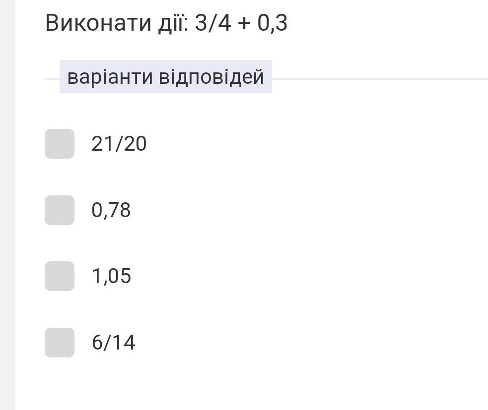Choose the 0,78 answer label
Viewport: 488px width, 410px height.
[x=111, y=210]
